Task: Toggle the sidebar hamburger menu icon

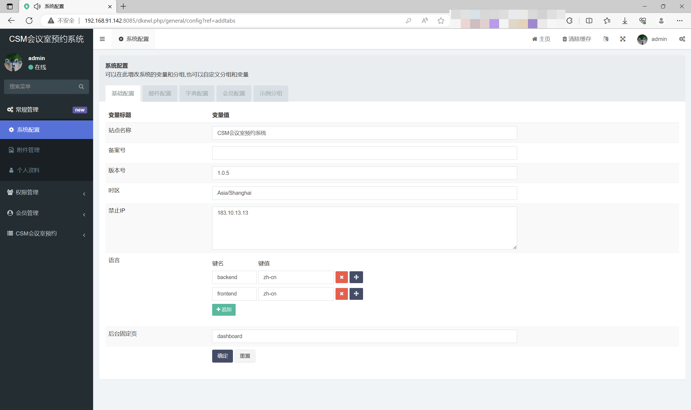Action: (102, 39)
